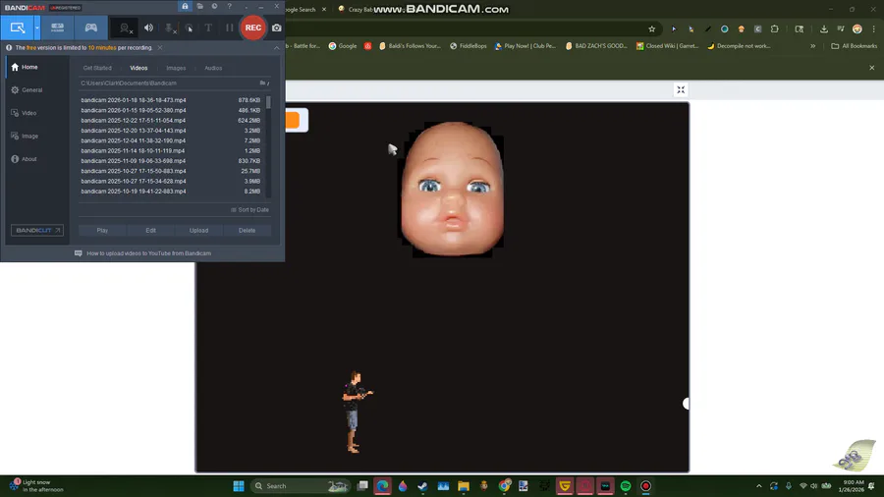Start recording with red REC button
Viewport: 884px width, 497px height.
tap(253, 28)
